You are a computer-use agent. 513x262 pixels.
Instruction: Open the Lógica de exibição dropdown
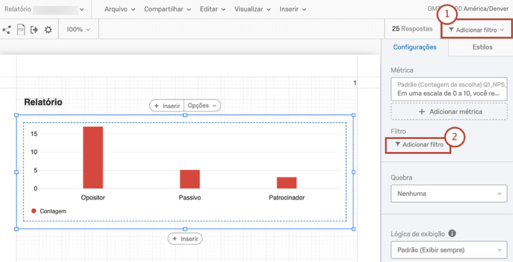point(449,250)
